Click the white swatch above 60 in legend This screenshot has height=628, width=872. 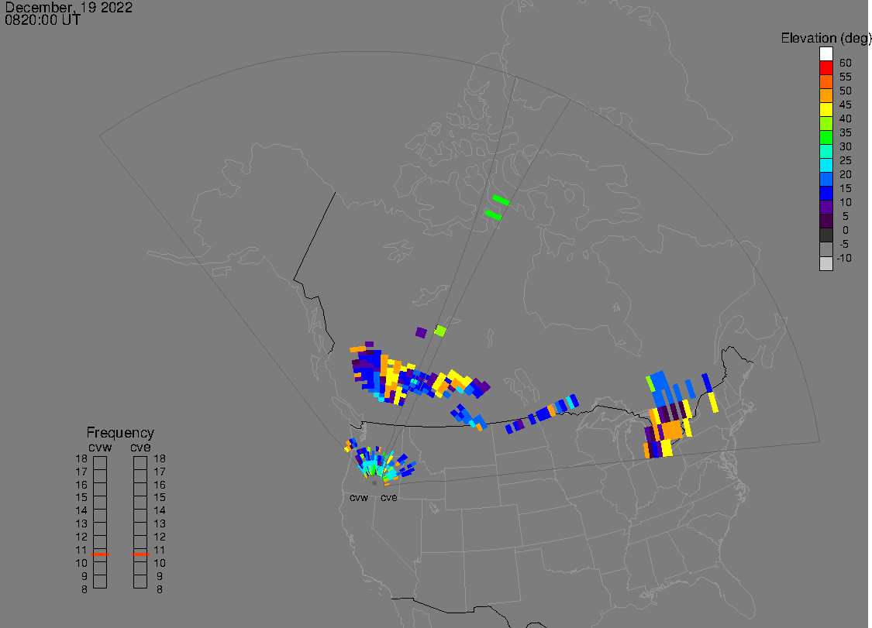click(825, 54)
